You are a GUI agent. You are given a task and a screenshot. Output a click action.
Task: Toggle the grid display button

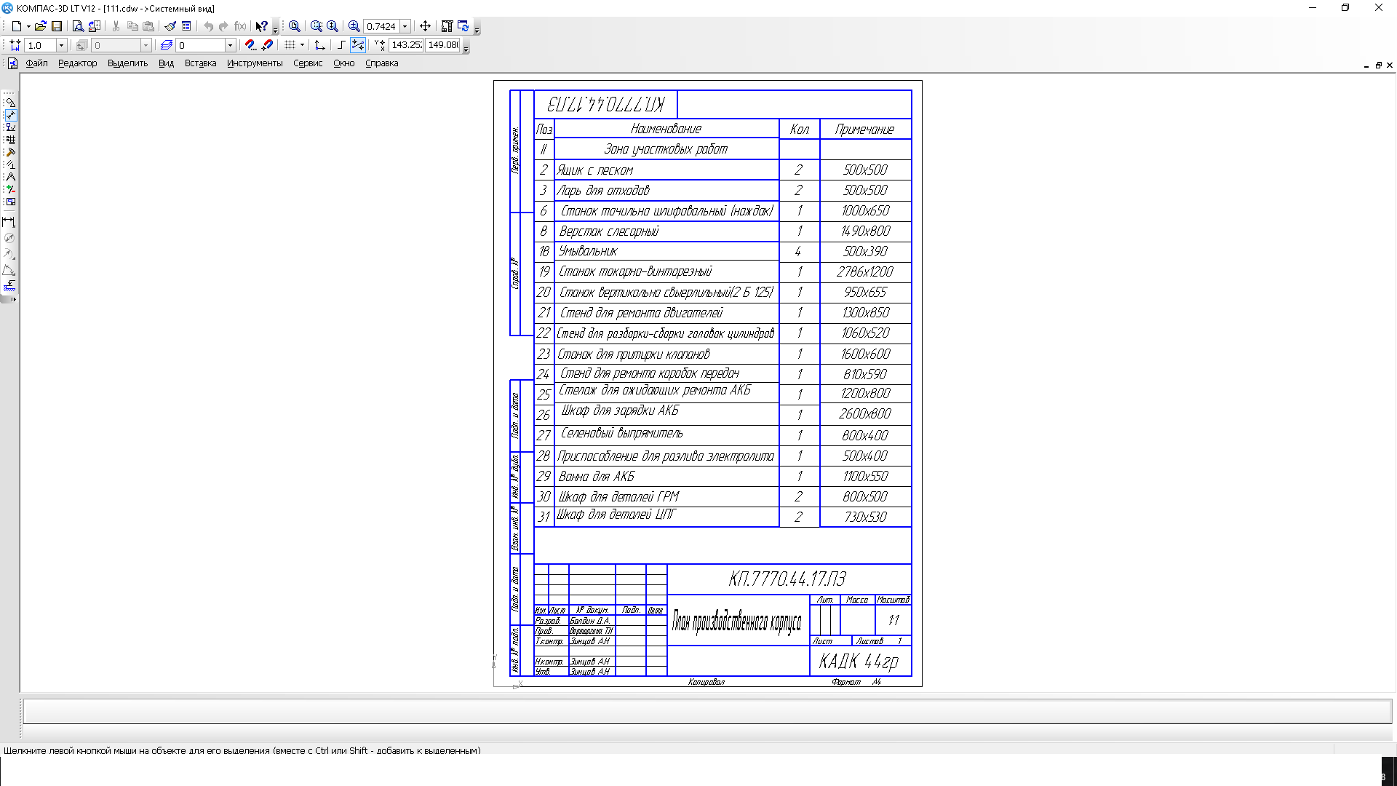click(x=290, y=45)
